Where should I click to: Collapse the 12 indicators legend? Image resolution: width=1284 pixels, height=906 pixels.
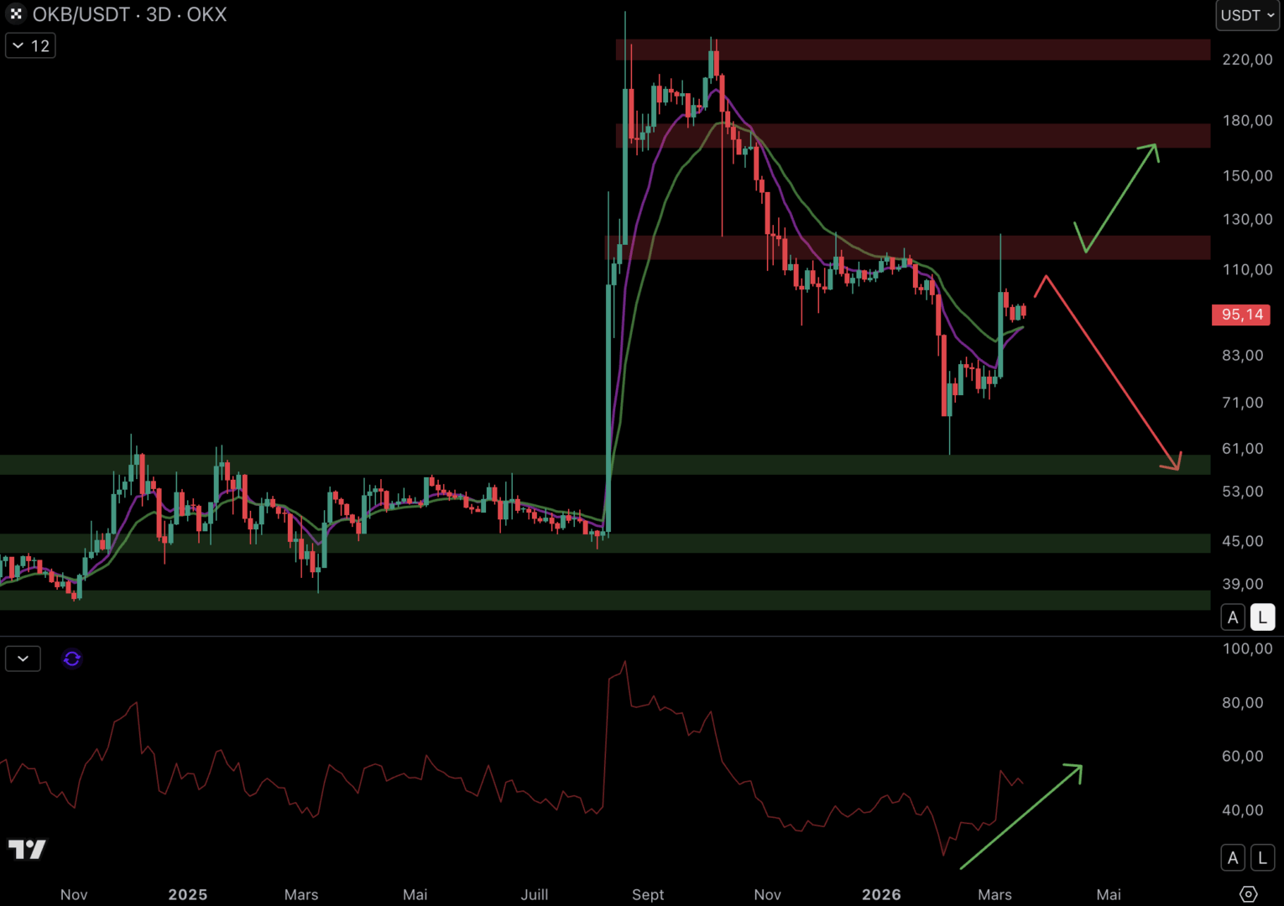30,45
